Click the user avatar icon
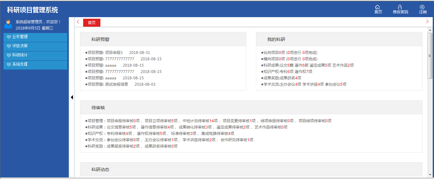Screen dimensions: 434x179 [8, 24]
